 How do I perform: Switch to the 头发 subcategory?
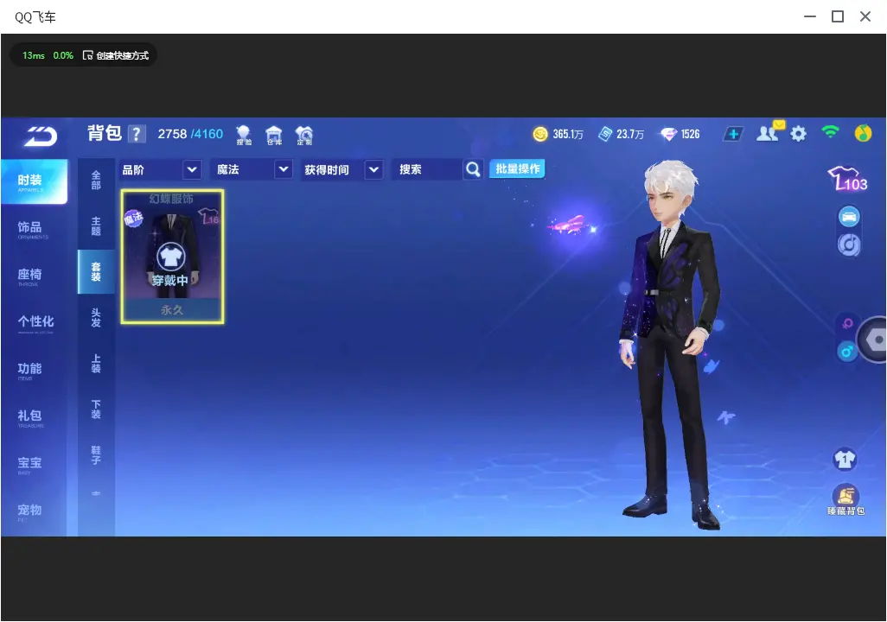(96, 318)
